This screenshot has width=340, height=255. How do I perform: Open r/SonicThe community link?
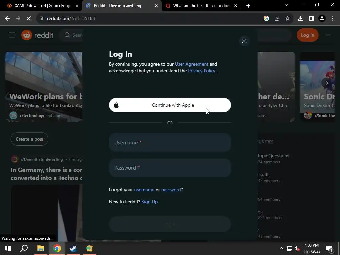(x=325, y=116)
